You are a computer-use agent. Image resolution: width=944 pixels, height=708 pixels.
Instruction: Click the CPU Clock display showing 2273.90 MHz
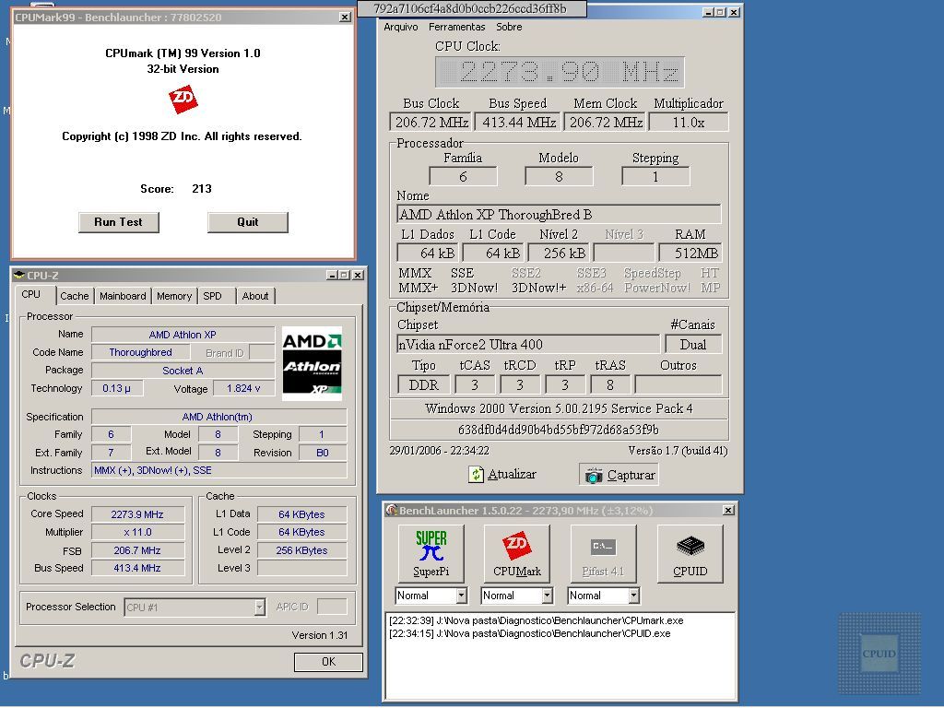560,72
